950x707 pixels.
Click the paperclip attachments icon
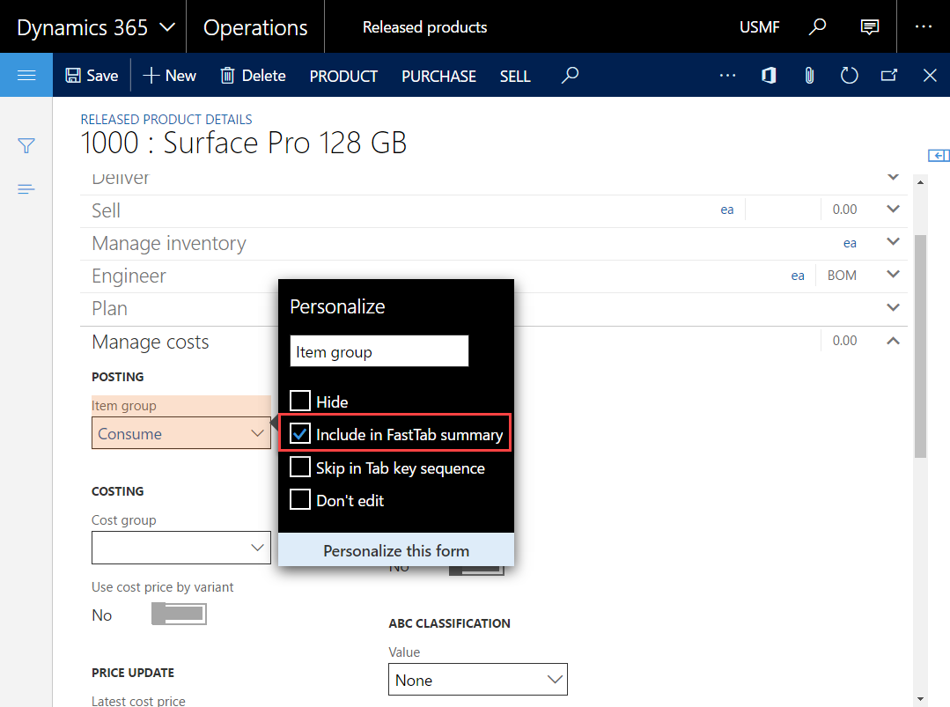click(x=809, y=76)
